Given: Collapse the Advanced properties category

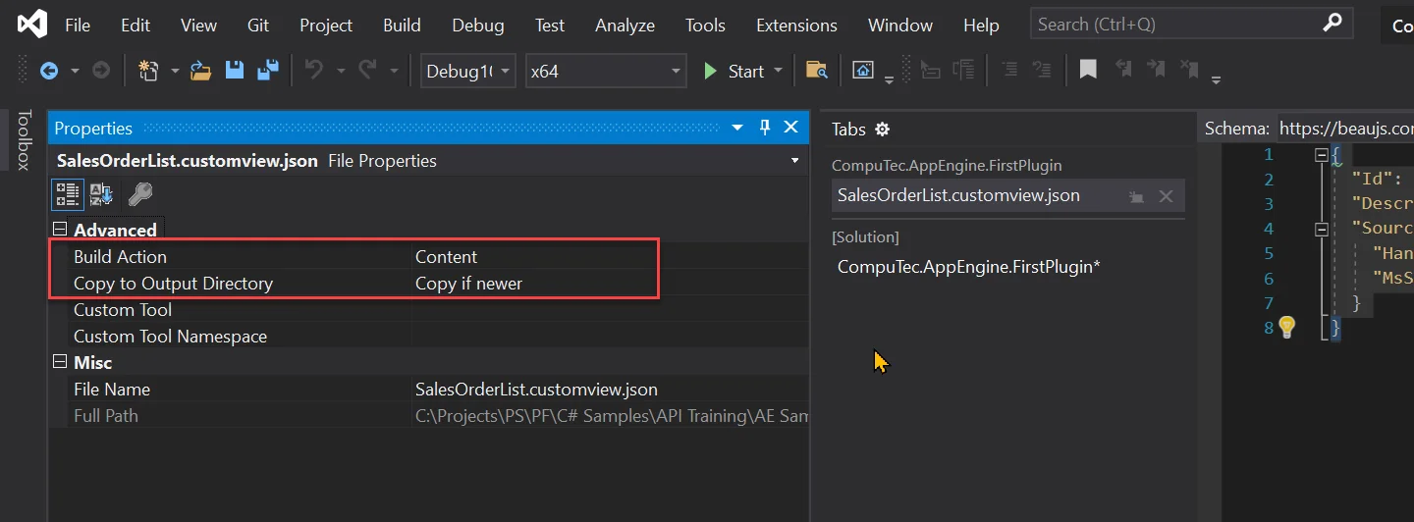Looking at the screenshot, I should point(60,230).
